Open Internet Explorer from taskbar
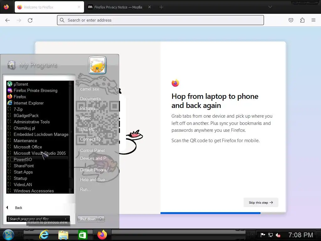321x241 pixels. point(44,235)
